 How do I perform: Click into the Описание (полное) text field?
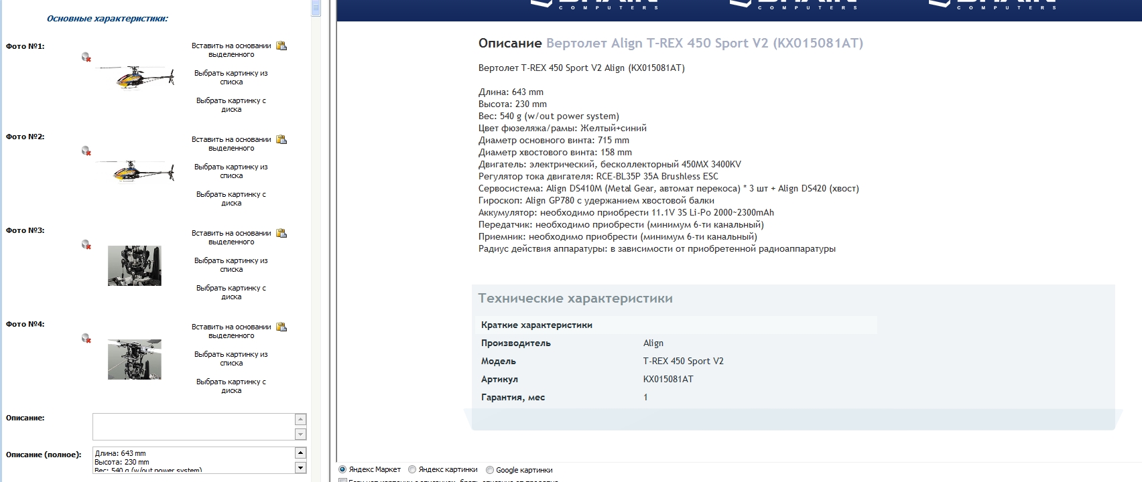pos(194,460)
